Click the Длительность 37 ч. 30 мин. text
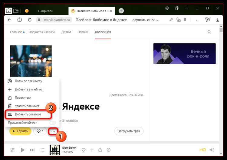This screenshot has height=160, width=227. (127, 95)
